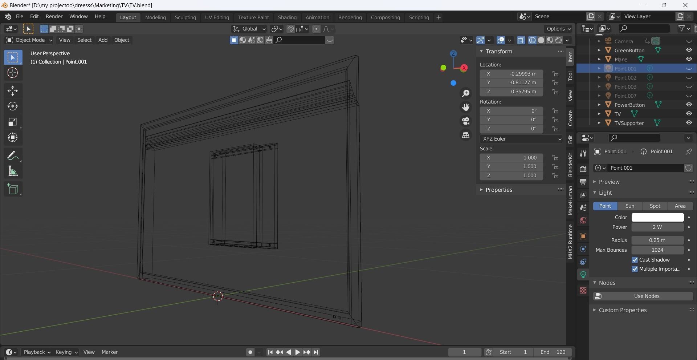The width and height of the screenshot is (697, 360).
Task: Set light type to Area
Action: pos(680,206)
